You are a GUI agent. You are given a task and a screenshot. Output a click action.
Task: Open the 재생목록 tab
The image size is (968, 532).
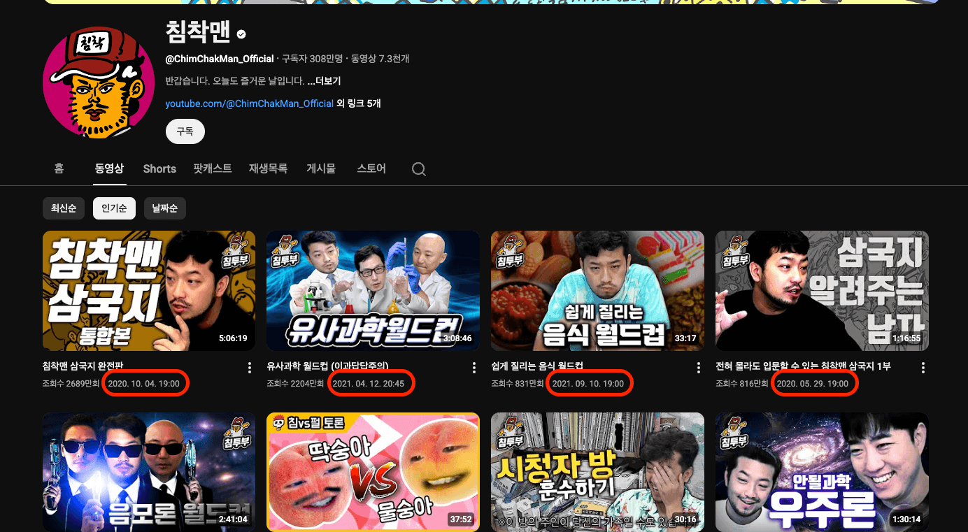click(x=268, y=168)
